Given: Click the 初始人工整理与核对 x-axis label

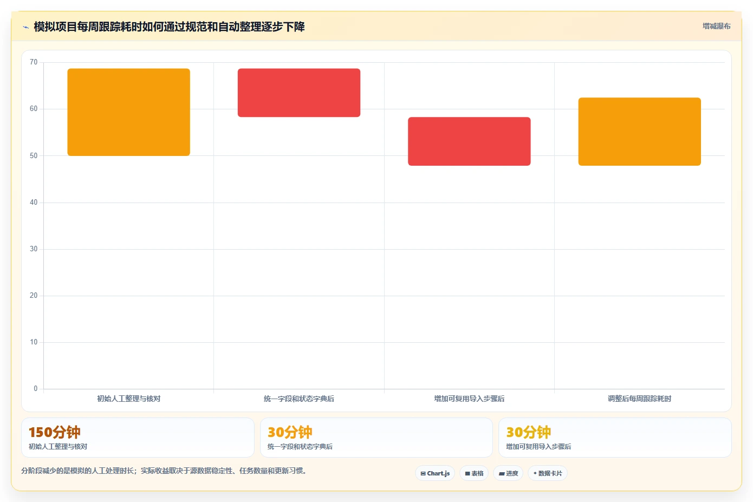Looking at the screenshot, I should [x=128, y=399].
